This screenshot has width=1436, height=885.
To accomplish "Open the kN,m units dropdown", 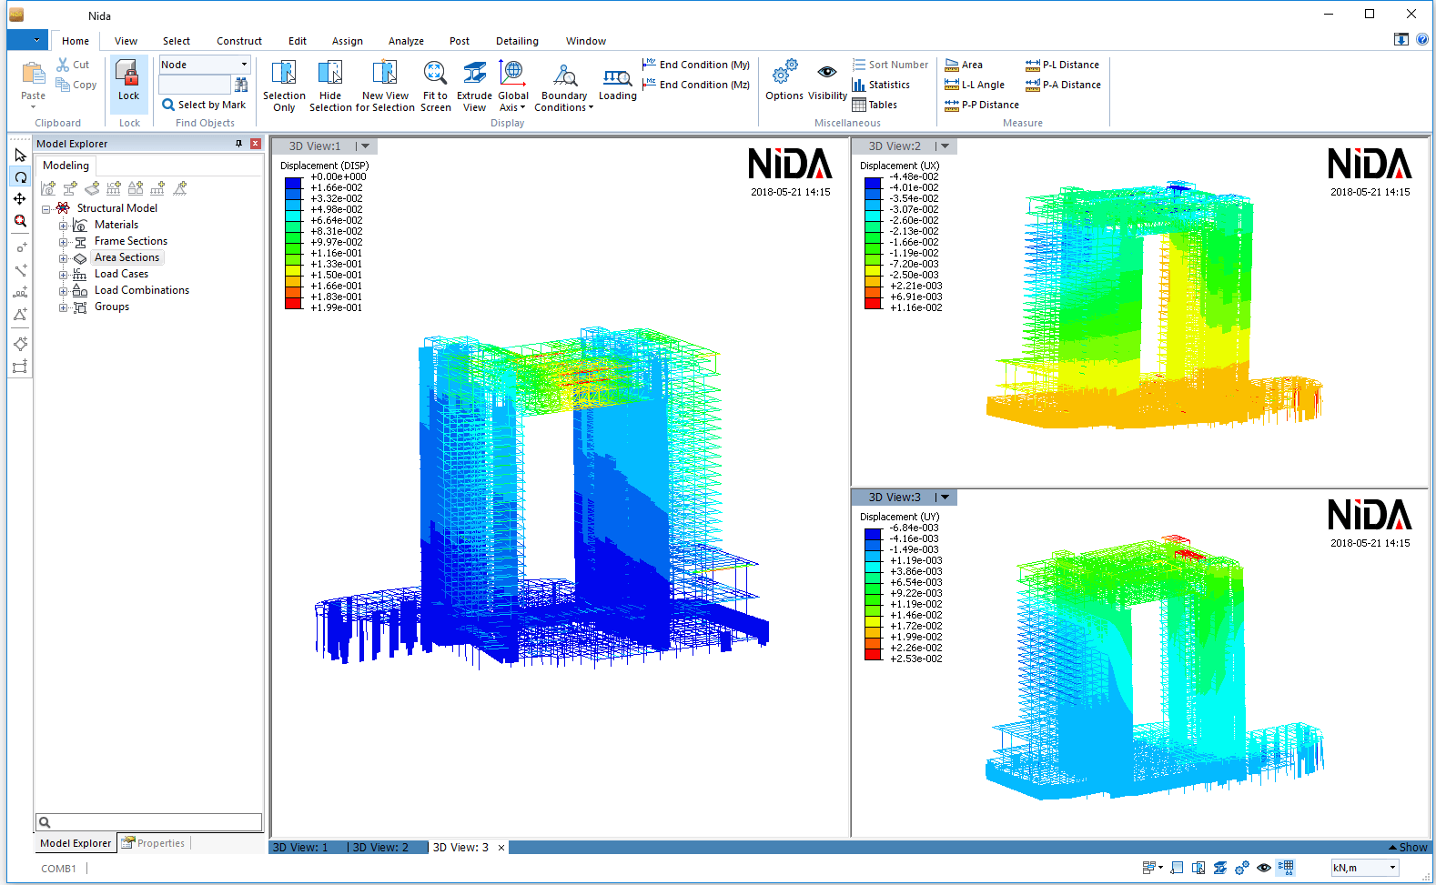I will pos(1392,868).
